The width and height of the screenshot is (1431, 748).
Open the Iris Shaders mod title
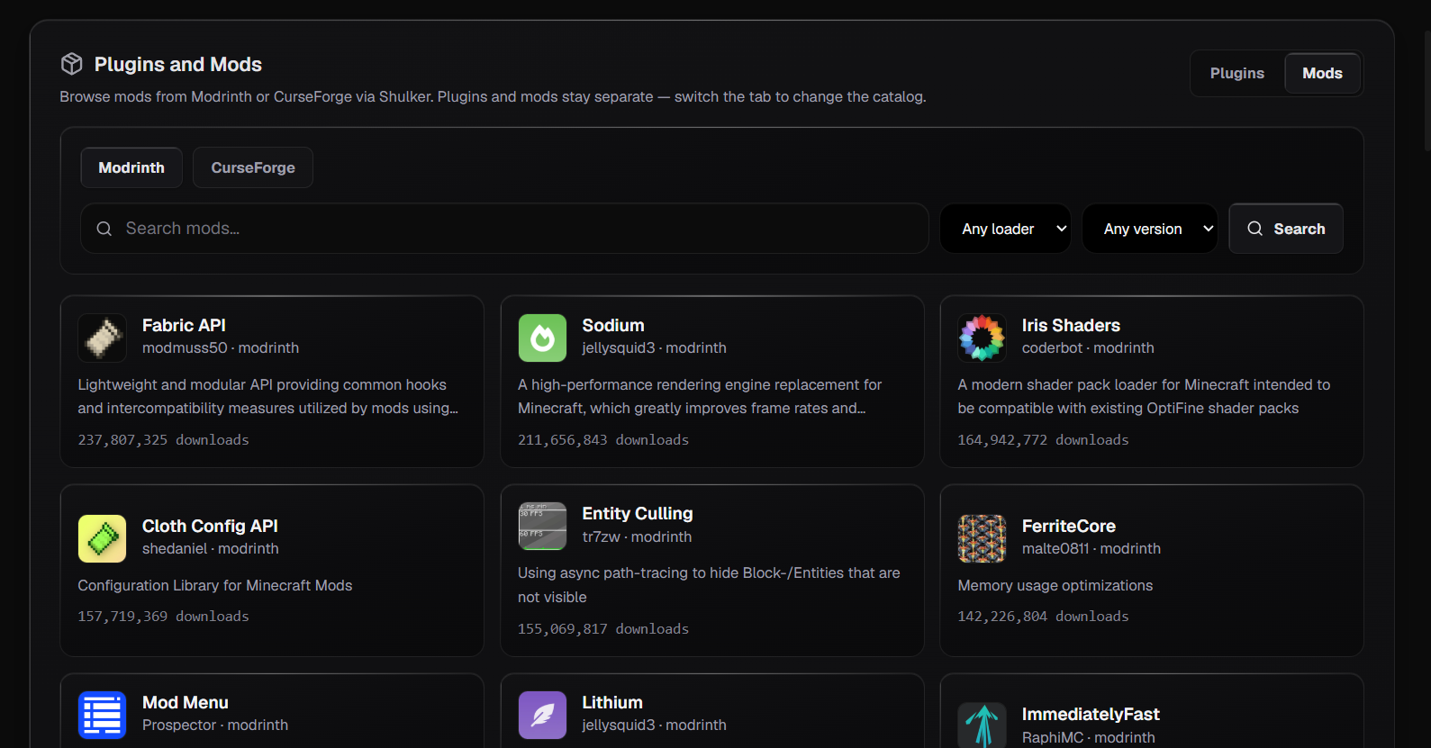[x=1071, y=325]
